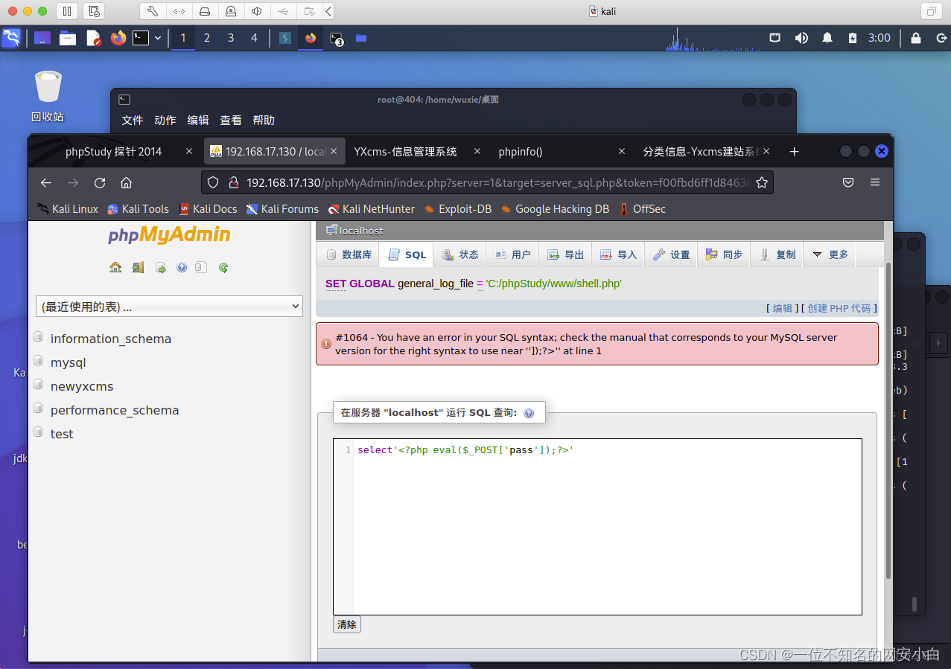Click the VM sound device icon

coord(256,11)
